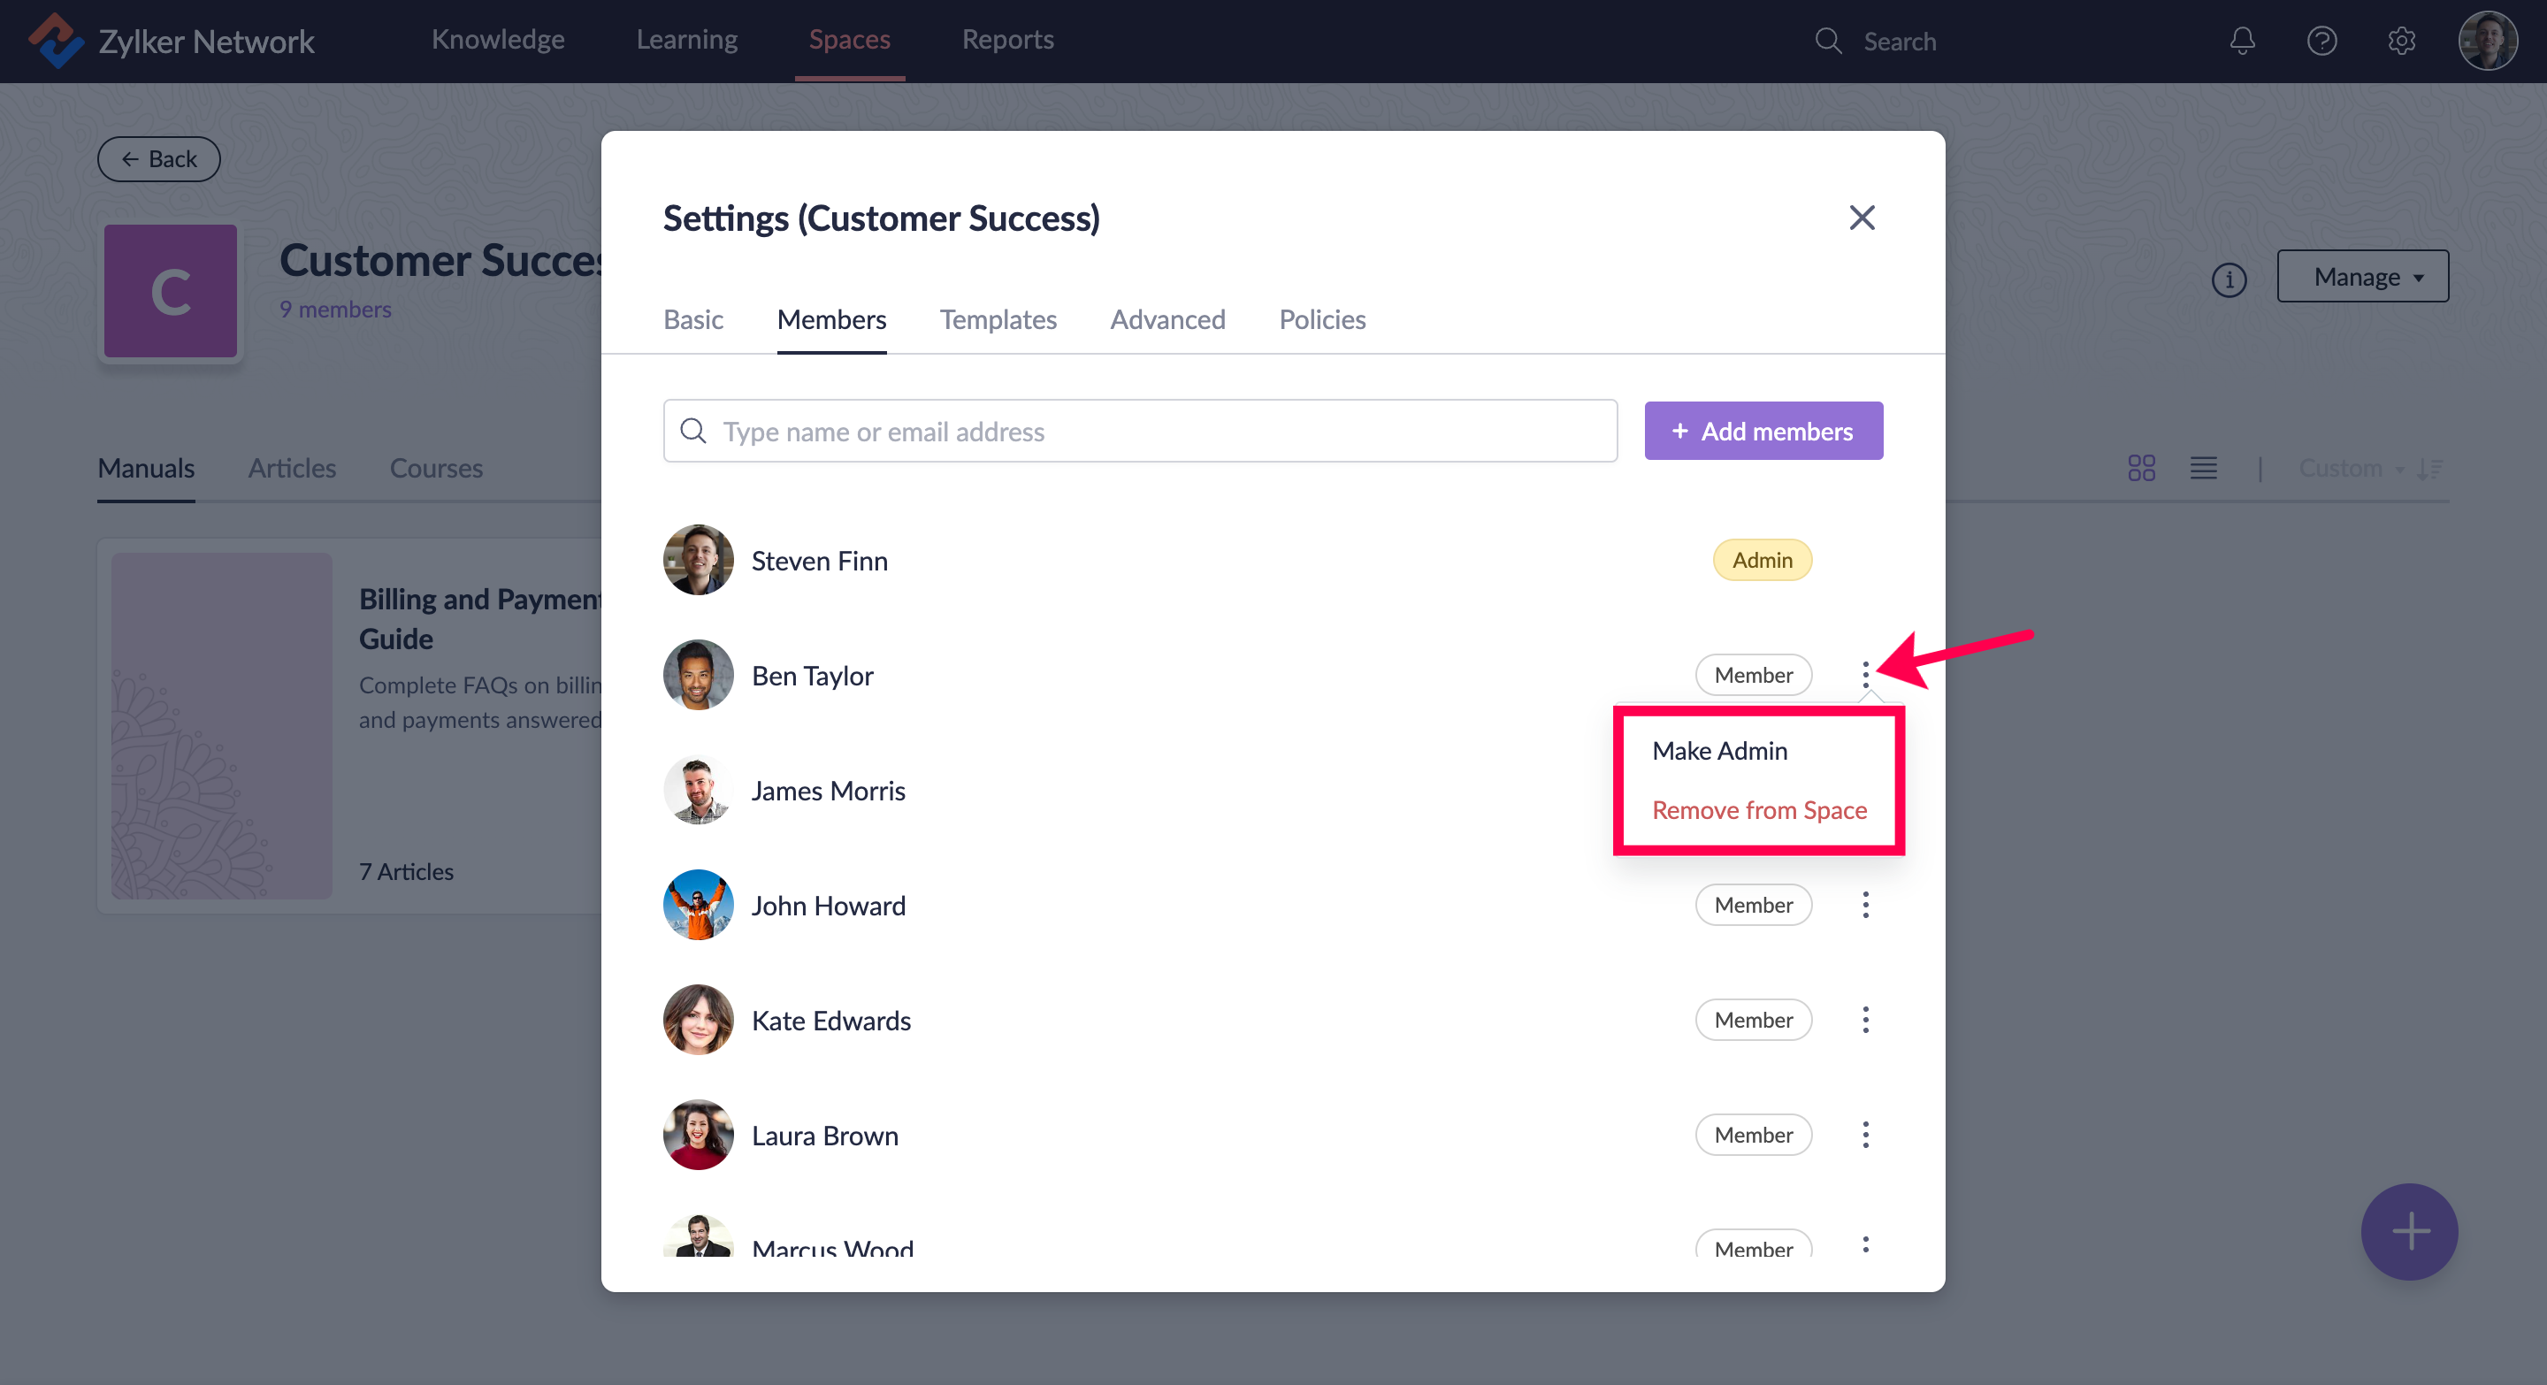Screen dimensions: 2547x1385
Task: Switch to list view icon
Action: 2203,469
